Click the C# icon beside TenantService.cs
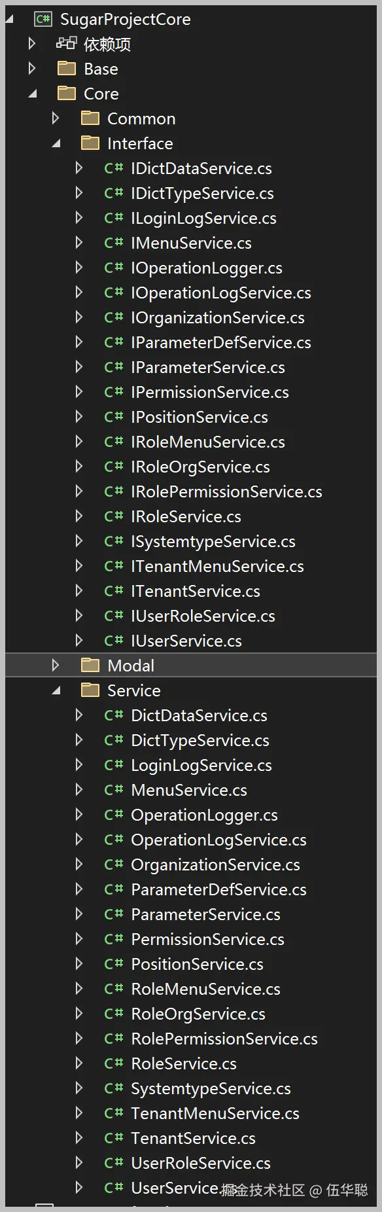 pyautogui.click(x=114, y=1138)
